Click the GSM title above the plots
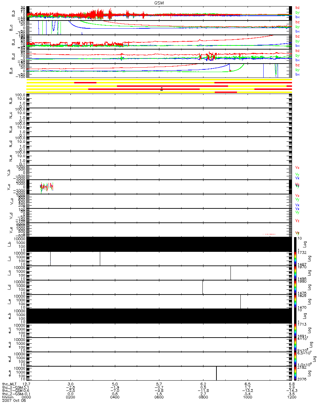The image size is (318, 410). click(x=159, y=3)
